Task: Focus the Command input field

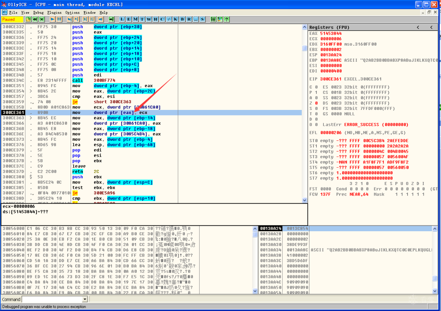Action: click(x=52, y=300)
